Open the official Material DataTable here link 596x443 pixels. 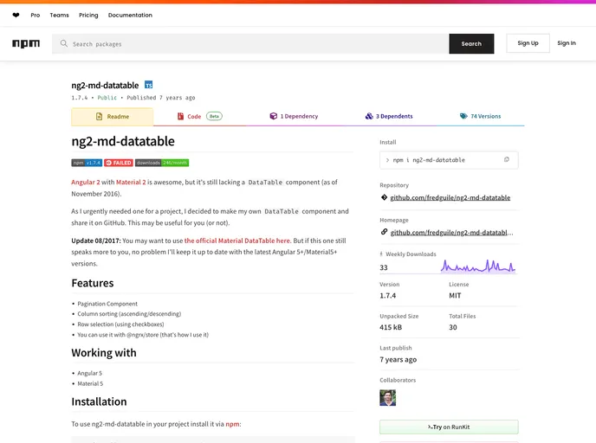[x=237, y=241]
